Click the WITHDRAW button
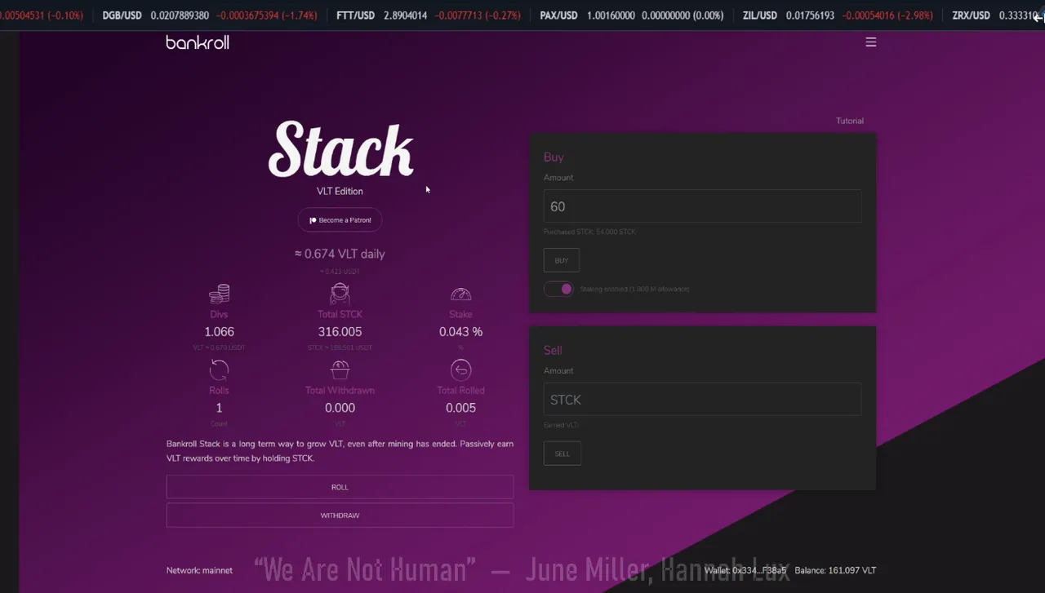The width and height of the screenshot is (1045, 593). (x=340, y=516)
